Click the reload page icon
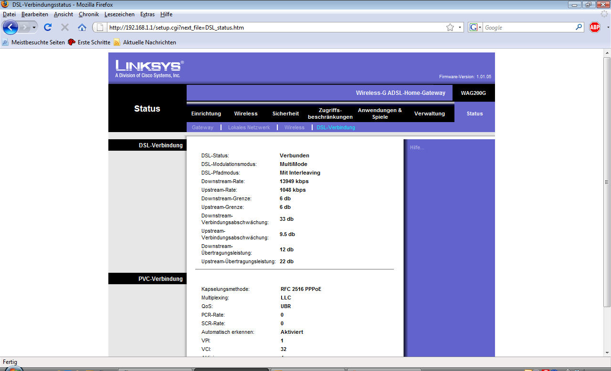 coord(48,27)
